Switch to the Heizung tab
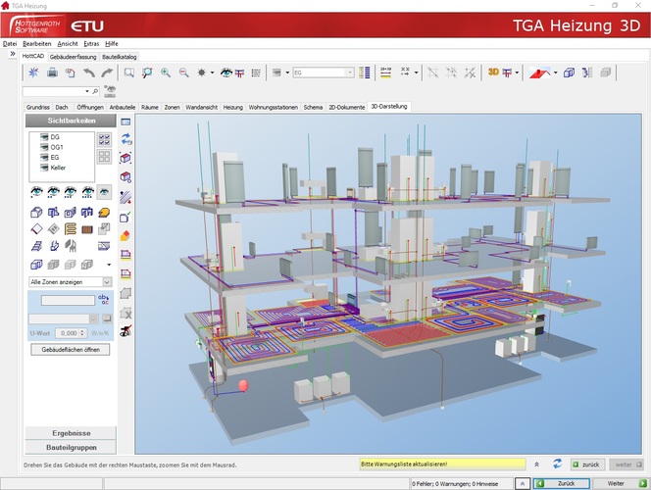 tap(232, 106)
